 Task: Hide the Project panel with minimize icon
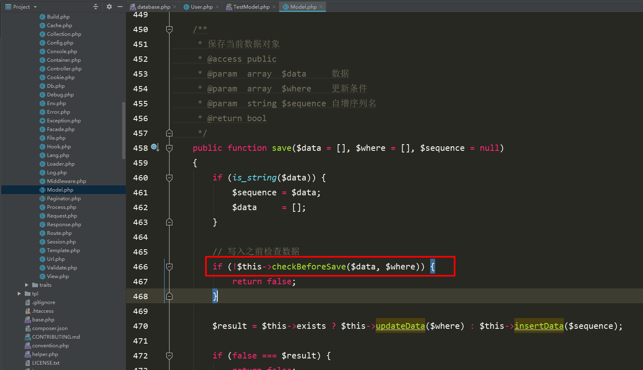click(x=120, y=7)
